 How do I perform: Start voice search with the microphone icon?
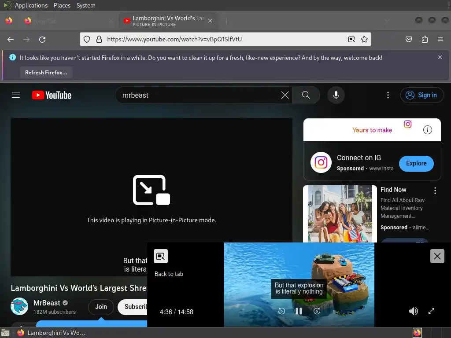[336, 95]
